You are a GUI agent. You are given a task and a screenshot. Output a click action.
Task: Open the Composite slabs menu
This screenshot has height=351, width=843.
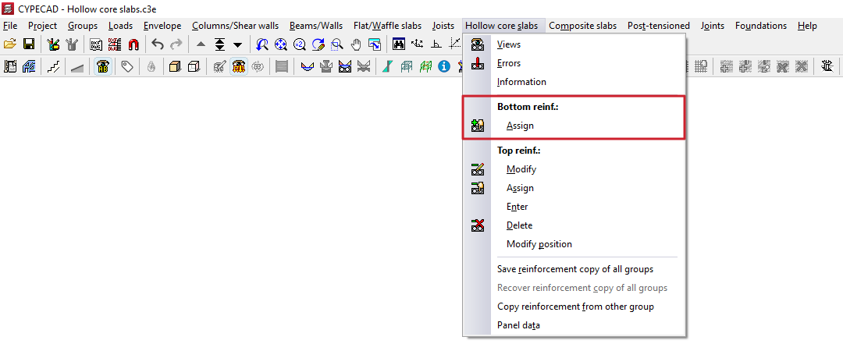[583, 26]
